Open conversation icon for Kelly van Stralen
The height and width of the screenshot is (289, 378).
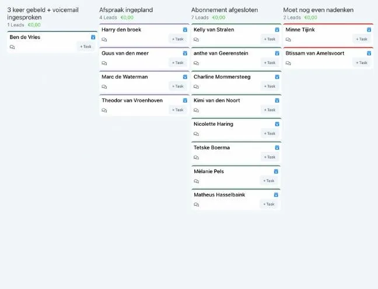pyautogui.click(x=196, y=40)
